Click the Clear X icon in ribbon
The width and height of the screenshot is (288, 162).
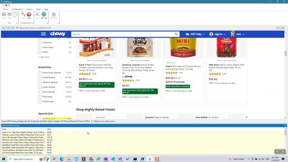click(37, 14)
